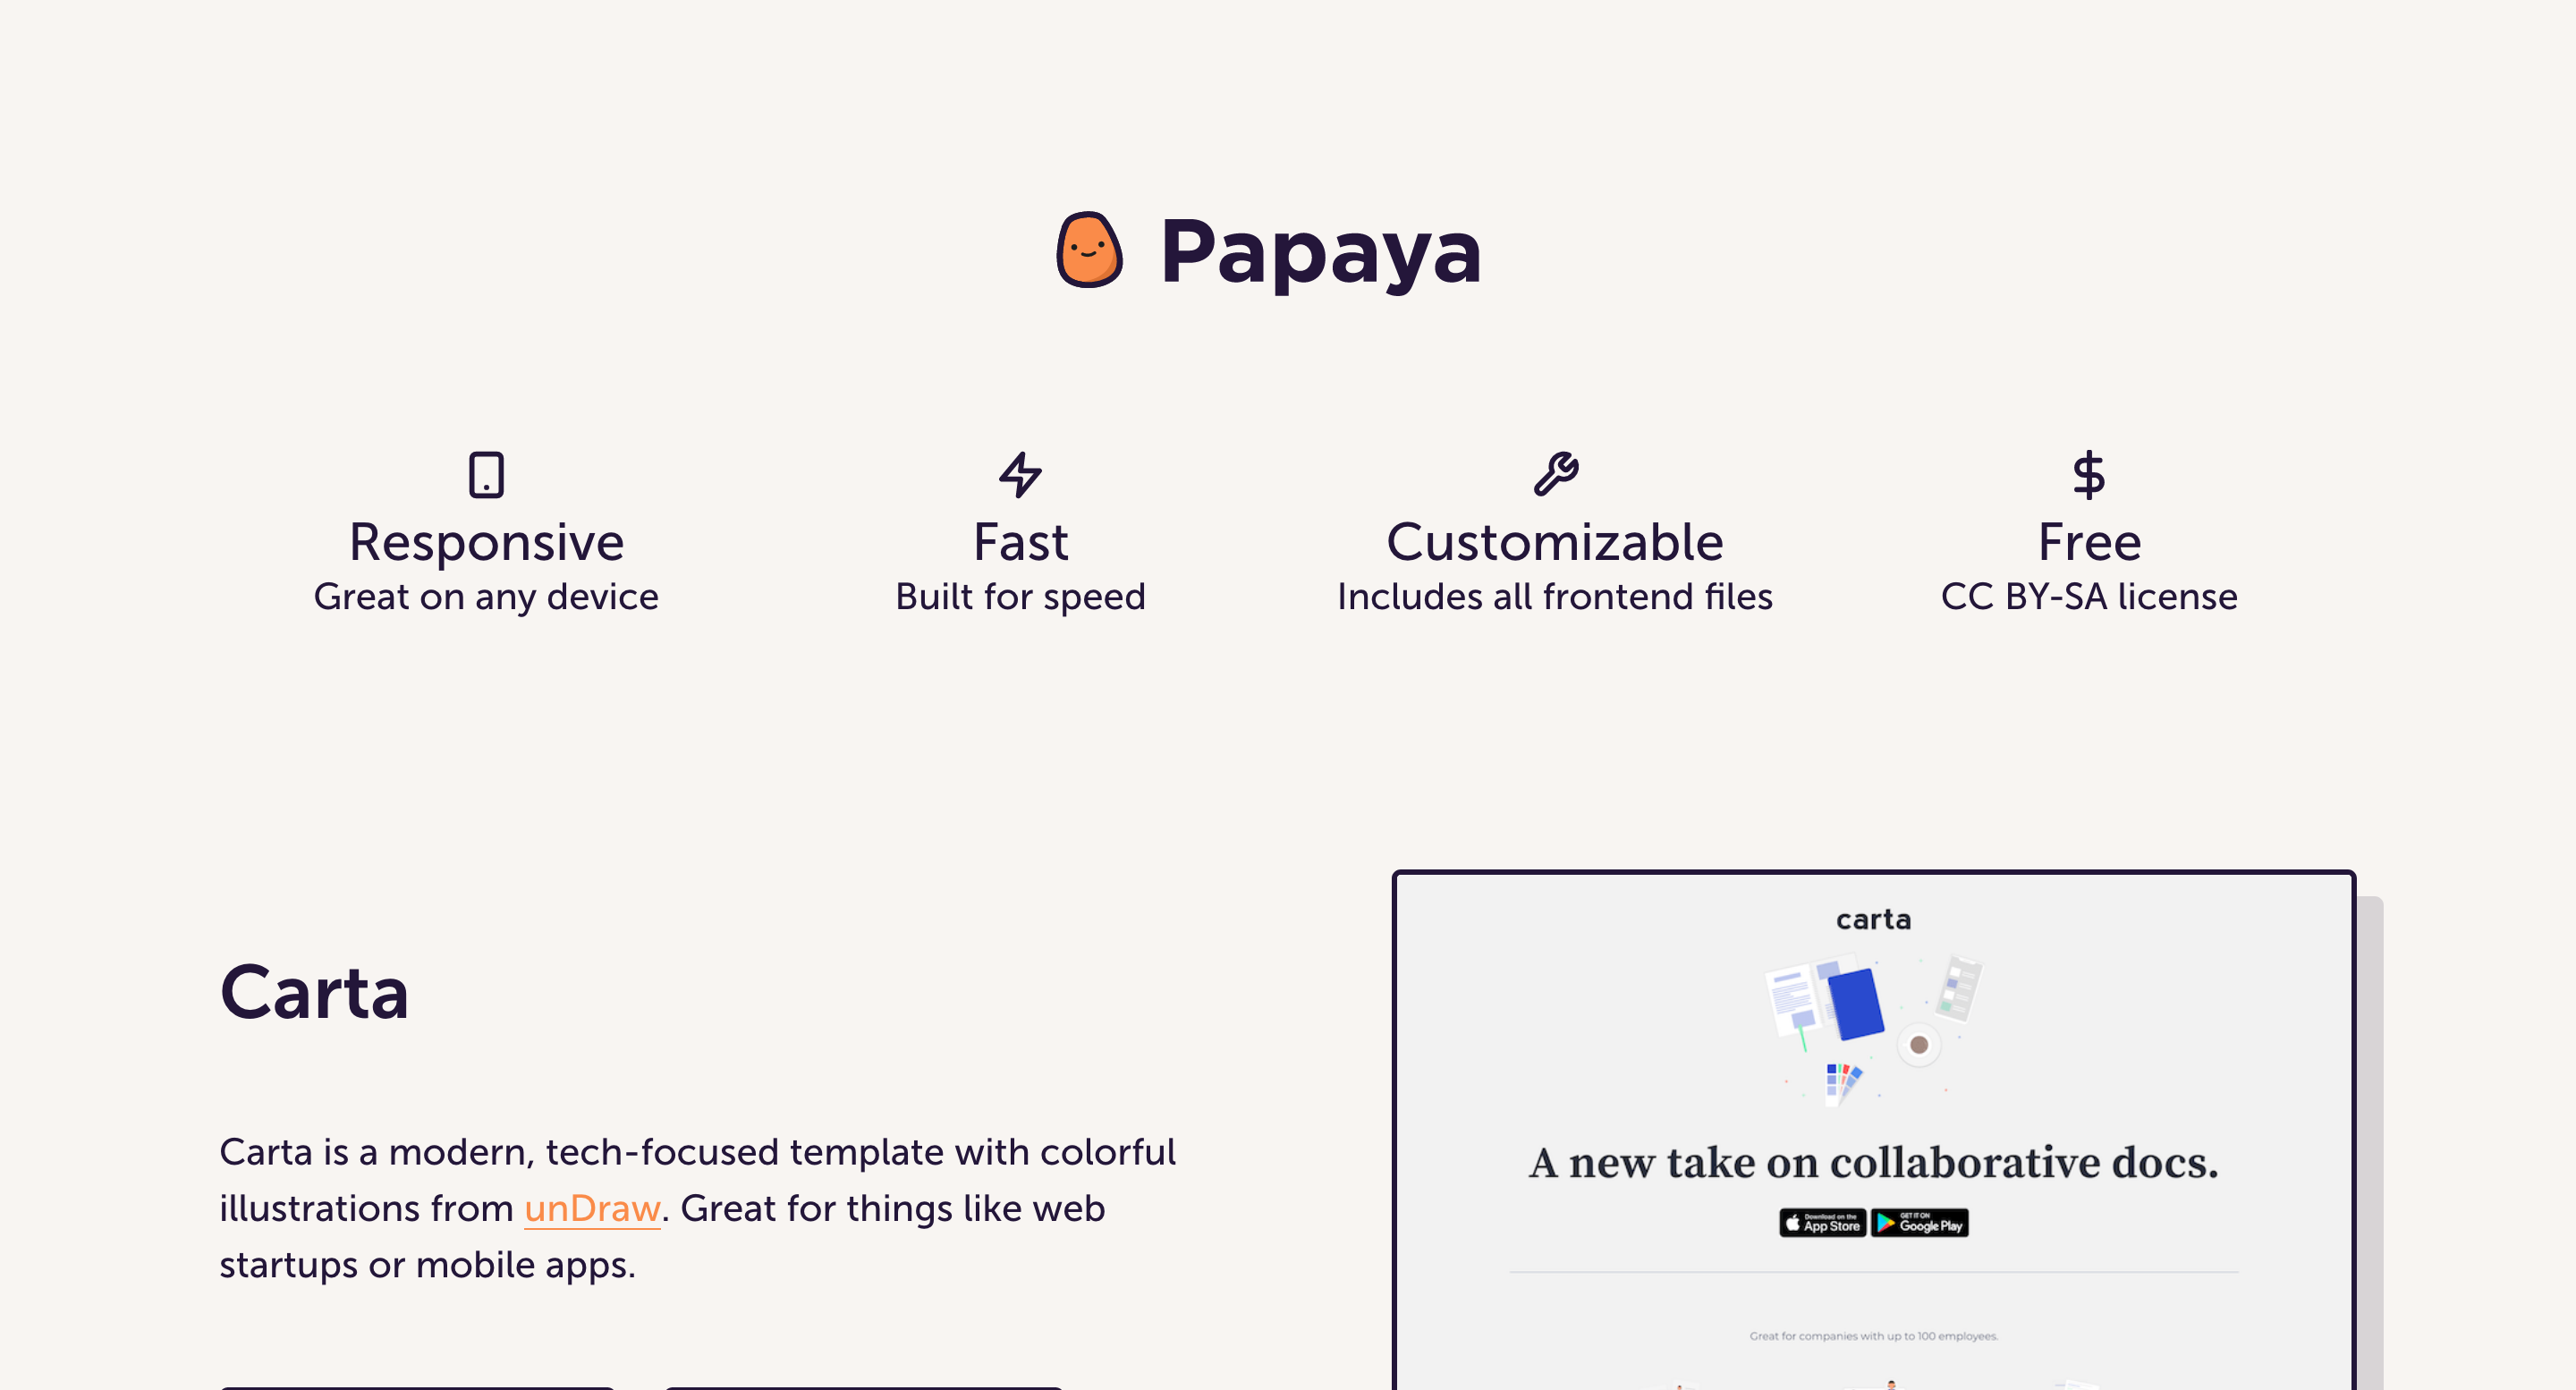Screen dimensions: 2576x1390
Task: Click the color palette swatches in the preview
Action: 1843,1079
